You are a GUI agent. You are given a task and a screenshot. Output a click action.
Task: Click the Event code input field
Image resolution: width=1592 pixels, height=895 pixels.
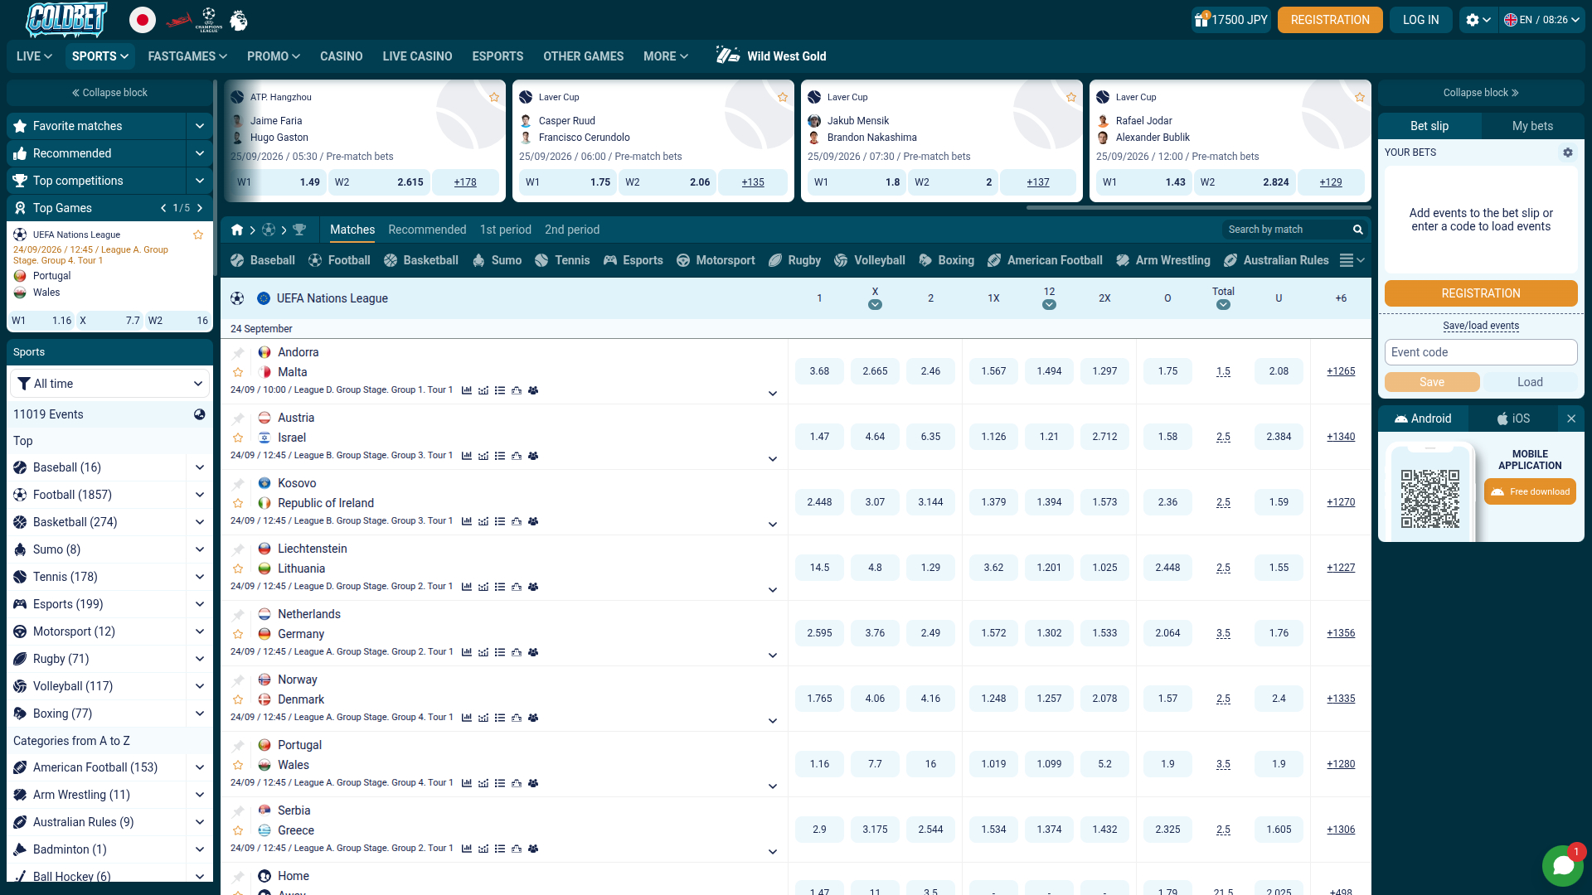(x=1481, y=352)
